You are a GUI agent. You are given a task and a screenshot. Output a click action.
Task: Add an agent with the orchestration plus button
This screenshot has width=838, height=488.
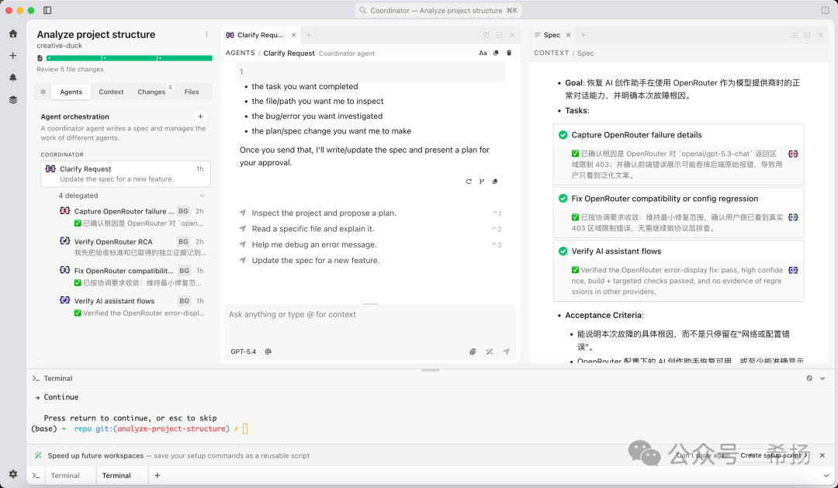click(x=200, y=116)
